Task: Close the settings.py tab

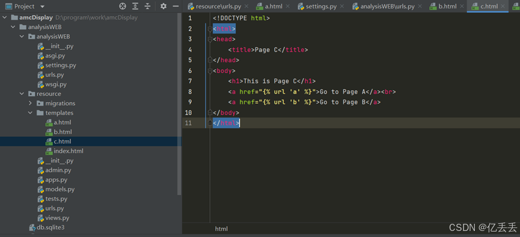Action: pos(342,6)
